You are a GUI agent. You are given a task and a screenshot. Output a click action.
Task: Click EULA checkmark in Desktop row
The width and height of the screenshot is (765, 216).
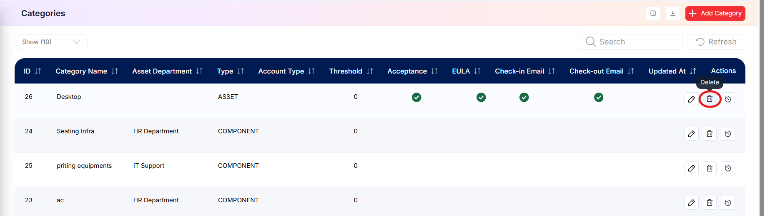481,97
